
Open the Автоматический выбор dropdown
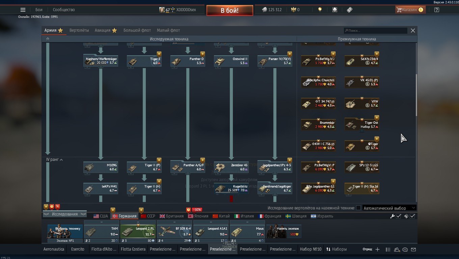click(389, 208)
